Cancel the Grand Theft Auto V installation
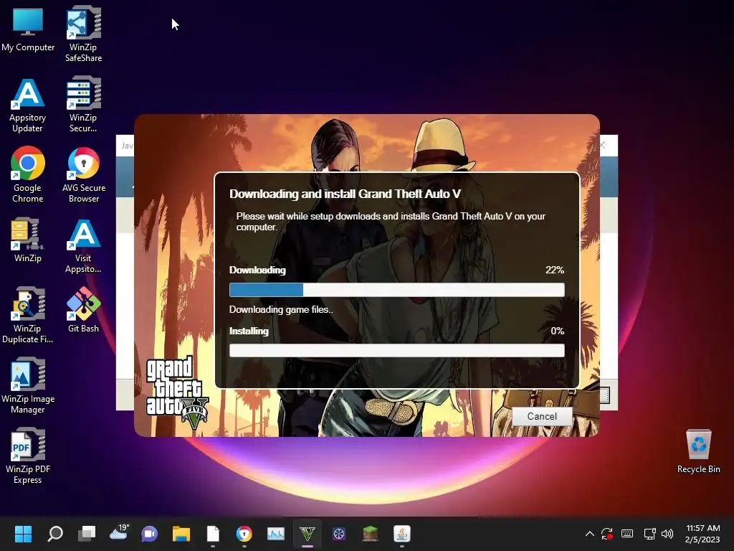Image resolution: width=734 pixels, height=551 pixels. [542, 416]
